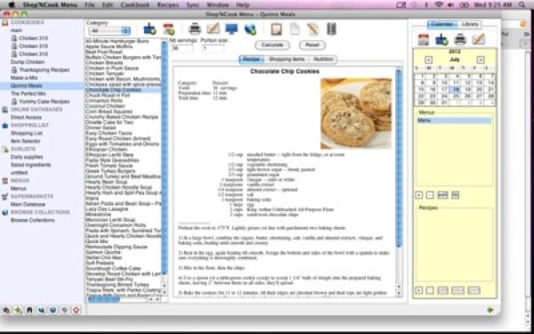Switch to Library view in side panel
The image size is (534, 334).
tap(470, 25)
